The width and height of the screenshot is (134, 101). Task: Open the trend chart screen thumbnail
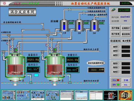coord(81,95)
